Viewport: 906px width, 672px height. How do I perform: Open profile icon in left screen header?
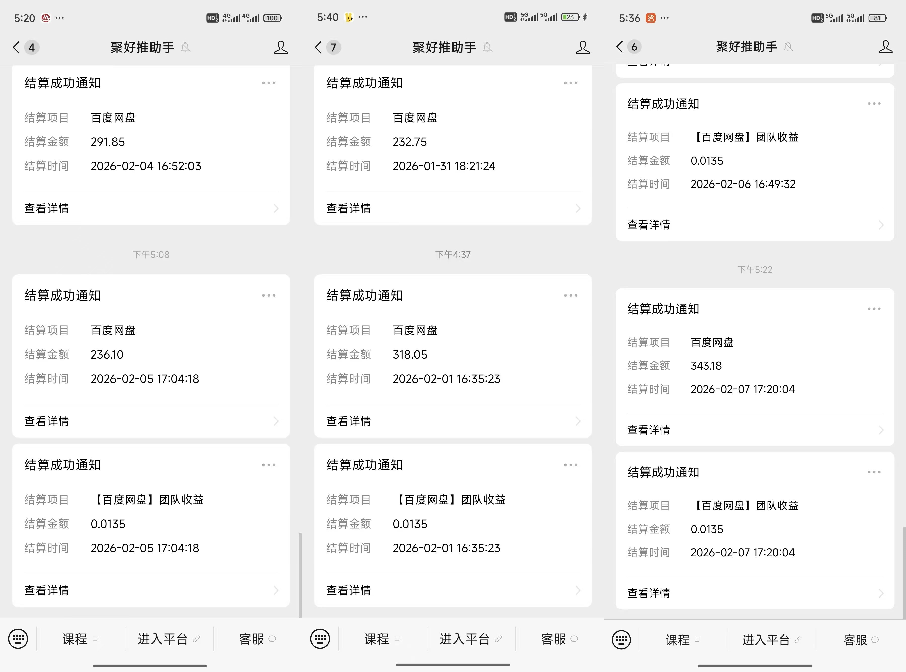pos(281,47)
